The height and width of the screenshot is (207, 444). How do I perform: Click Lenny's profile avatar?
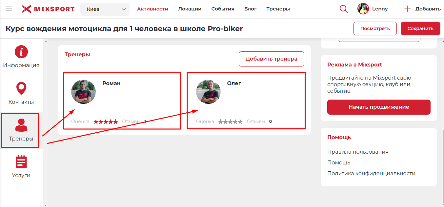363,9
